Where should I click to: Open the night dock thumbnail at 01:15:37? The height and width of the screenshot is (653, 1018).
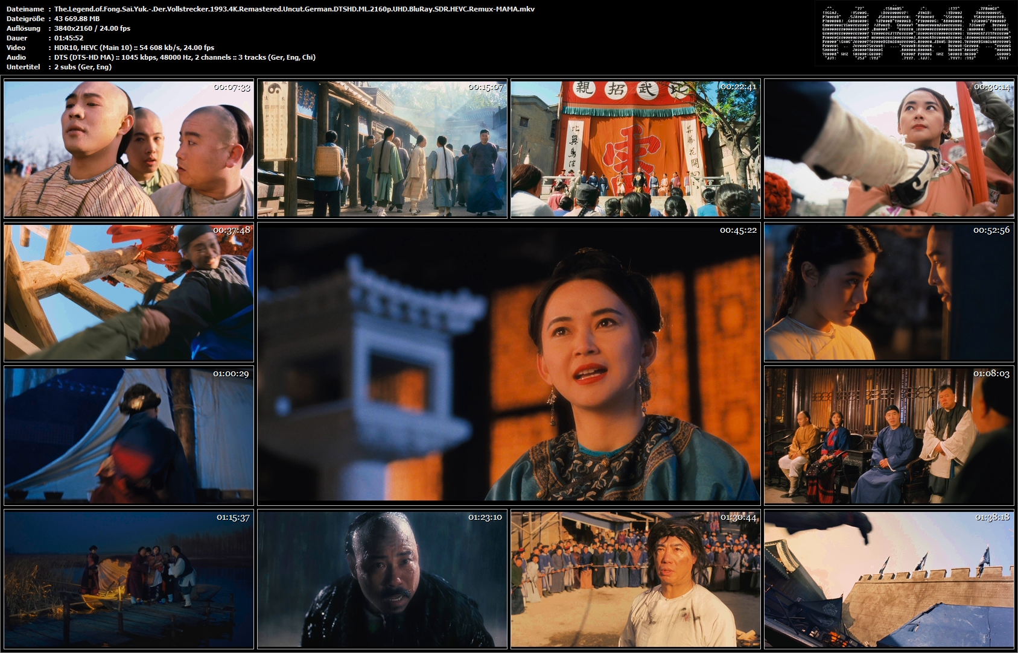tap(129, 579)
